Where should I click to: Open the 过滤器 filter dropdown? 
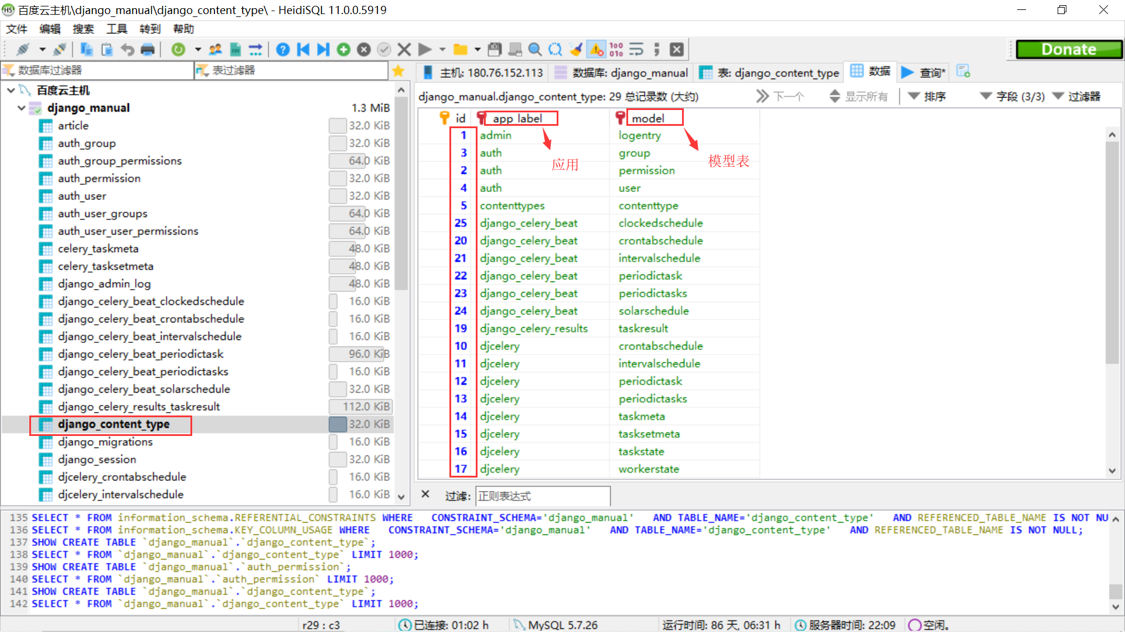(1077, 97)
